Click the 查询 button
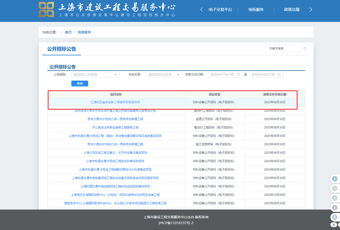This screenshot has width=340, height=230. coord(80,83)
